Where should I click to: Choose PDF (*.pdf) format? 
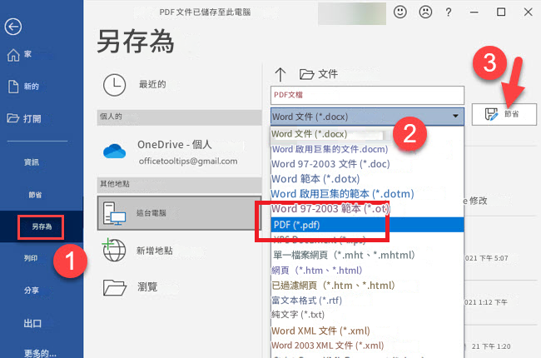click(367, 225)
